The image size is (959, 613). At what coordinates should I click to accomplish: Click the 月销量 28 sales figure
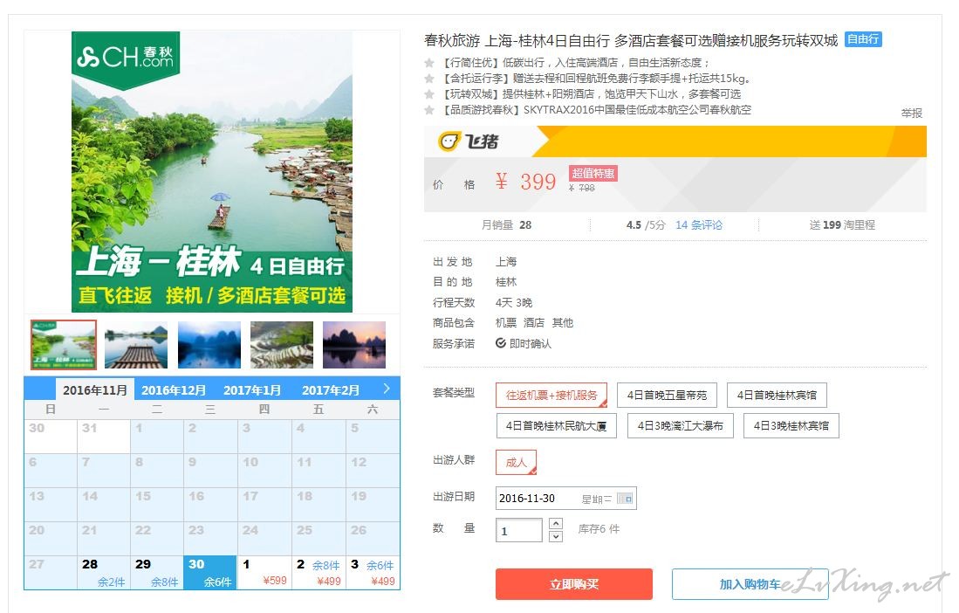(x=506, y=225)
